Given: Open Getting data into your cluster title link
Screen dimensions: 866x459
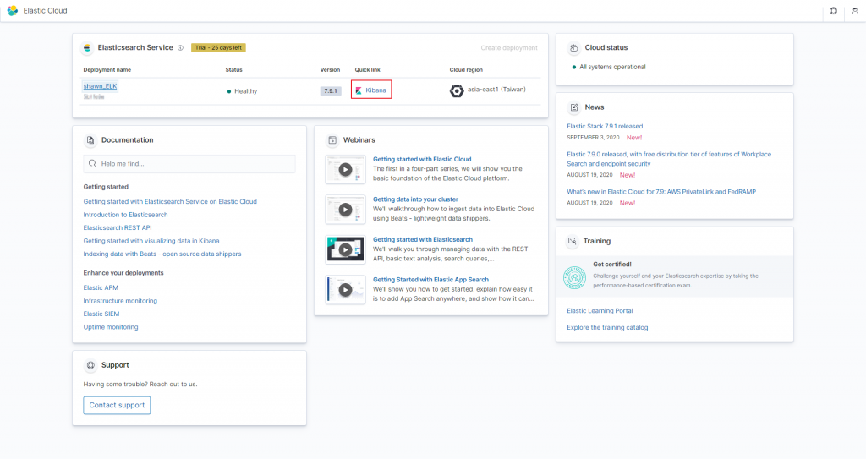Looking at the screenshot, I should pos(415,199).
